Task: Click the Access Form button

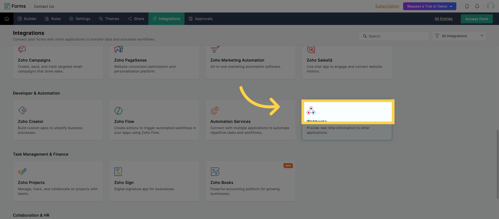Action: coord(477,19)
